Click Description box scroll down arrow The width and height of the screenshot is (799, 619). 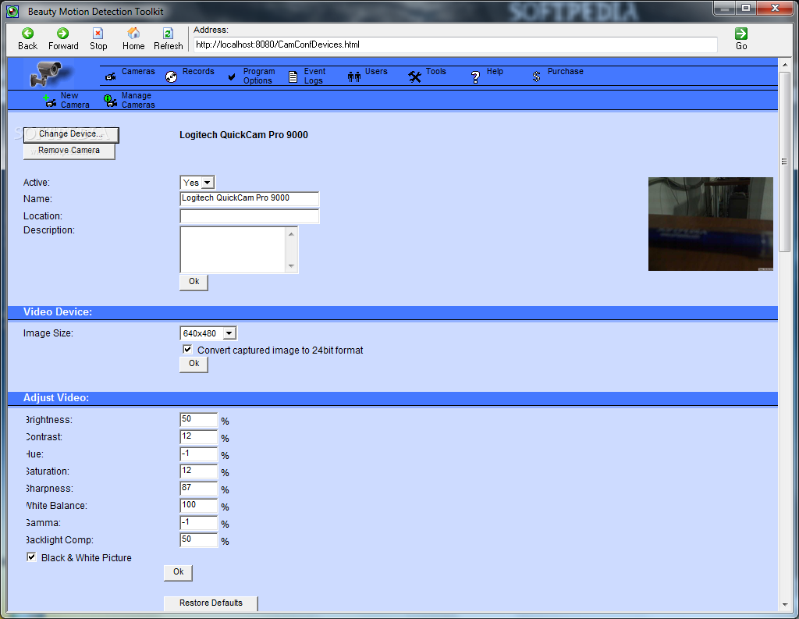tap(291, 265)
